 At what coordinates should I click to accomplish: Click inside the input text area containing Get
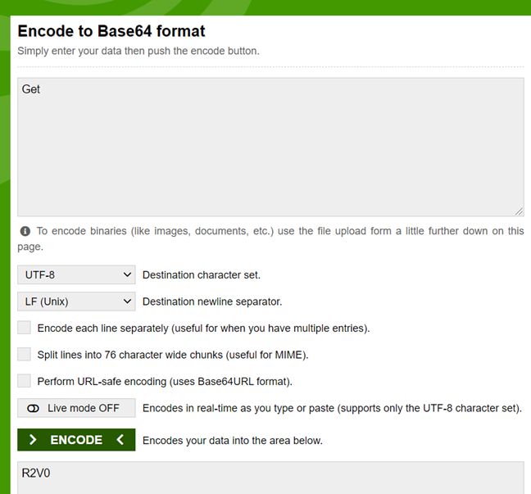[271, 147]
